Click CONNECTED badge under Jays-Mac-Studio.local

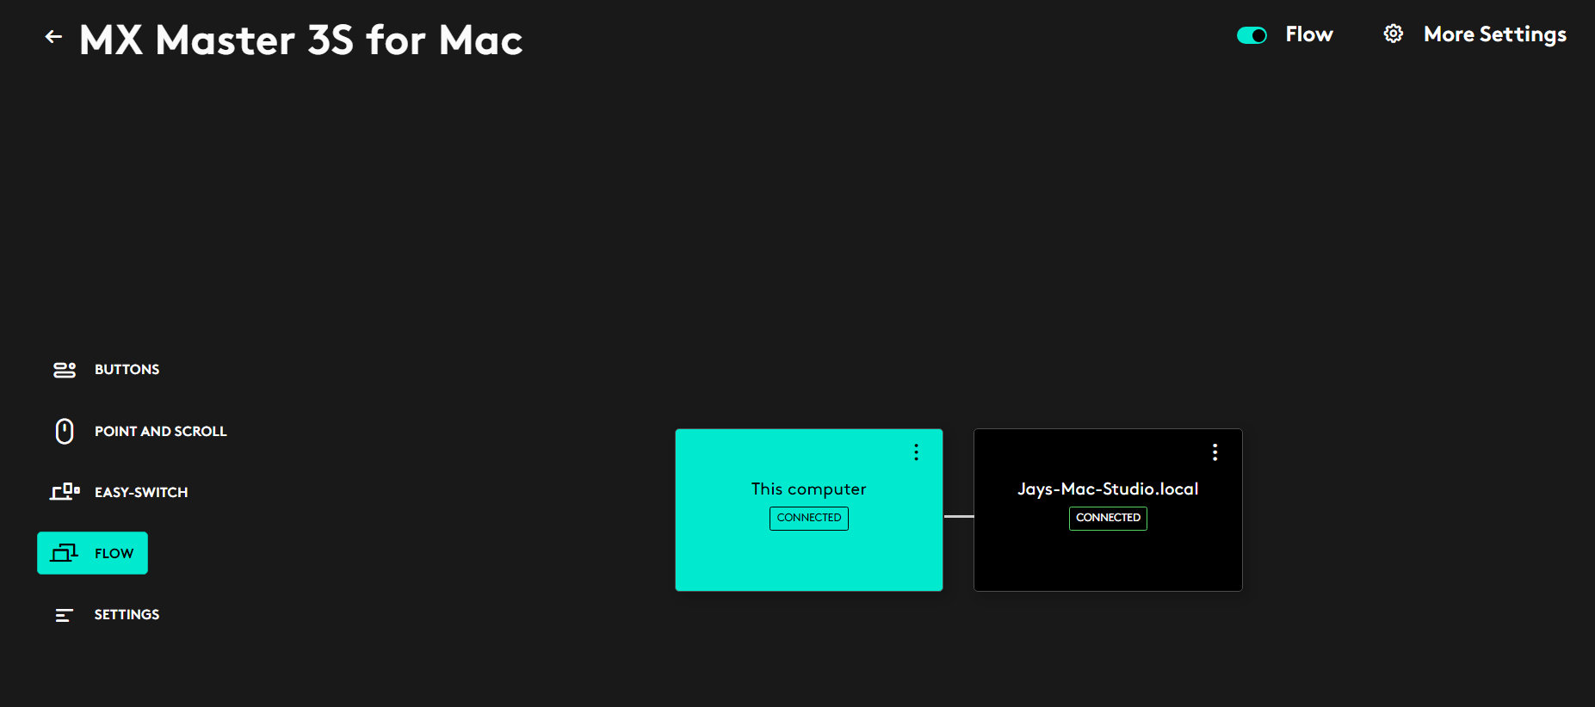1108,518
